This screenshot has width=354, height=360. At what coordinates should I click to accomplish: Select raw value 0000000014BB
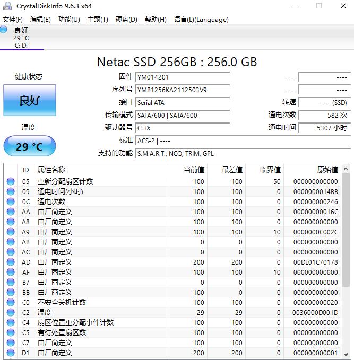315,192
